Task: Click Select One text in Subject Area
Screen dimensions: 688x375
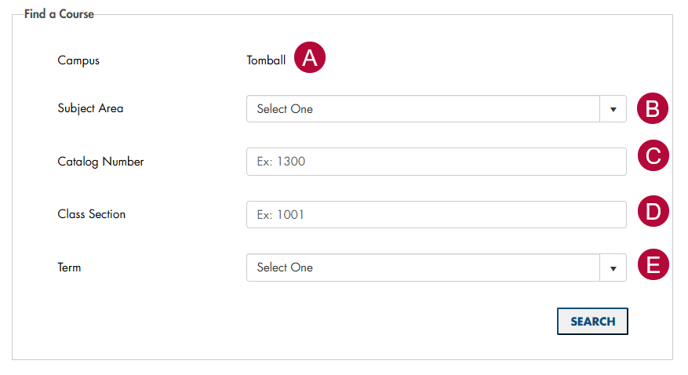Action: tap(285, 109)
